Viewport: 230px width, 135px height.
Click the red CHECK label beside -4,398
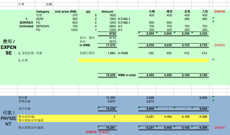click(x=220, y=128)
